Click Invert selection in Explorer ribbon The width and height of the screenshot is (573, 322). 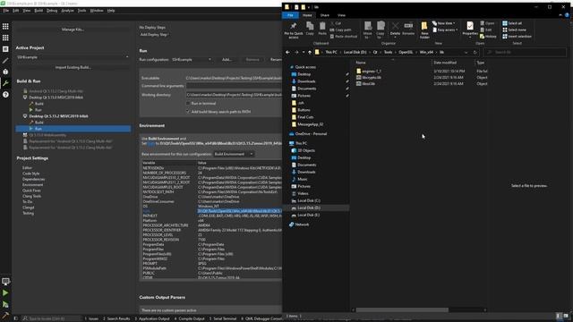pos(517,37)
